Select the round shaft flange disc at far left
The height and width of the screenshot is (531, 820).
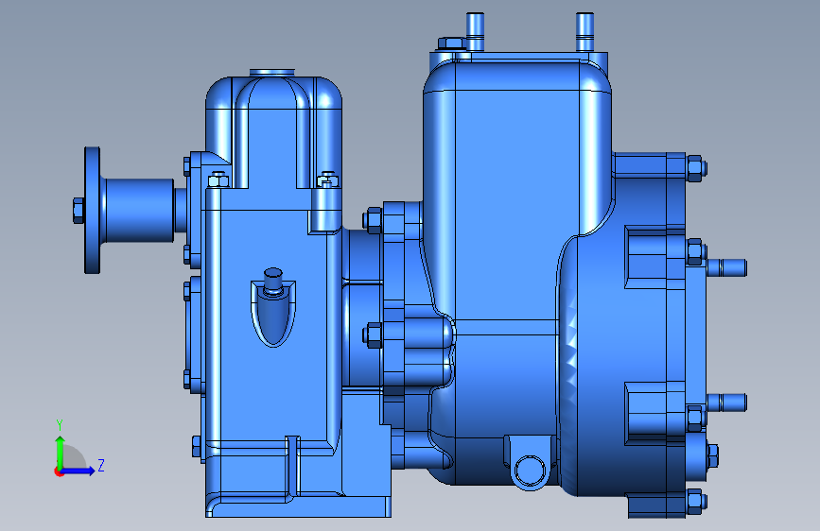point(93,210)
